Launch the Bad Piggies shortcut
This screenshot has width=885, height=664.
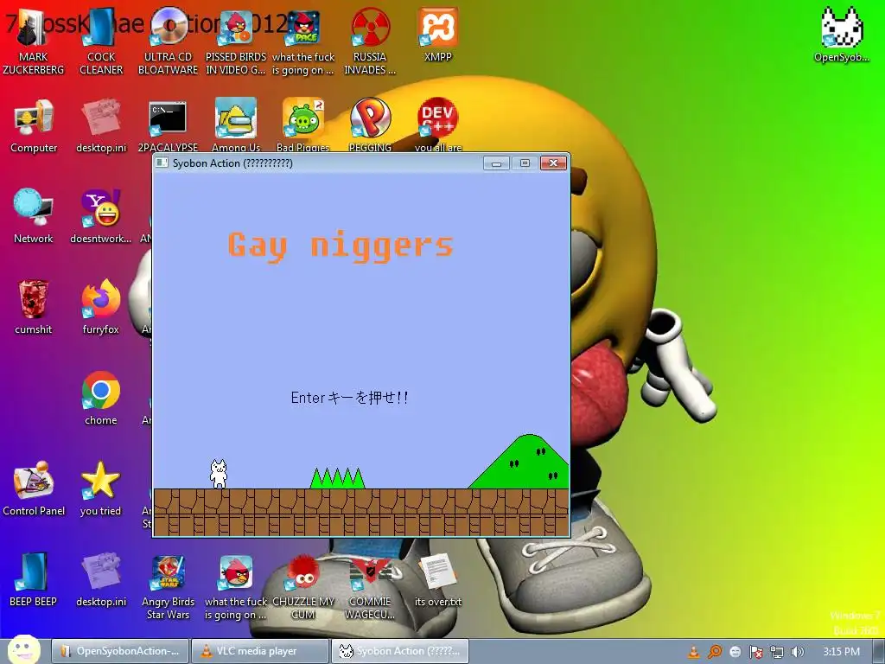click(x=303, y=125)
